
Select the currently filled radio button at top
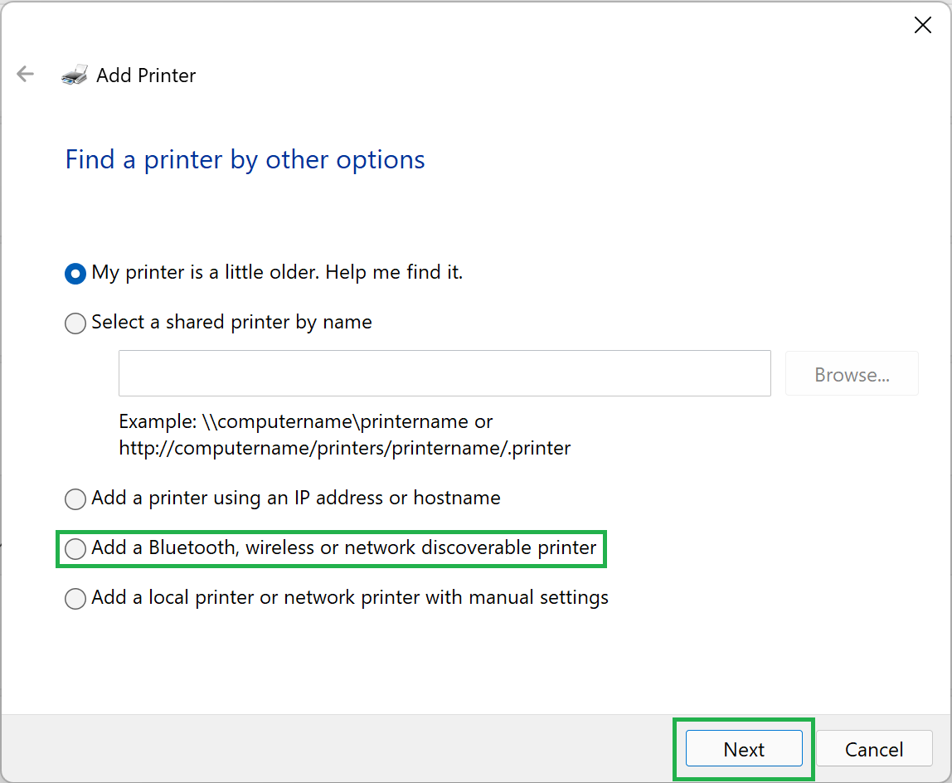75,273
